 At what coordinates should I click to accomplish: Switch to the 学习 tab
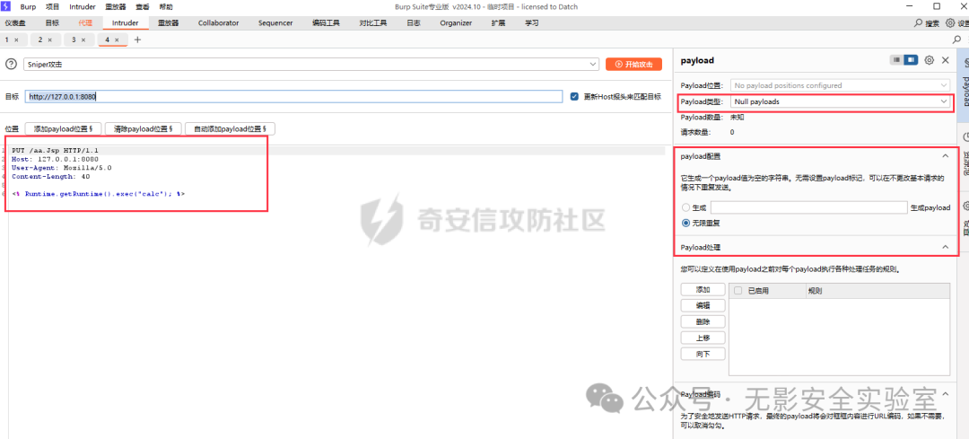coord(531,22)
